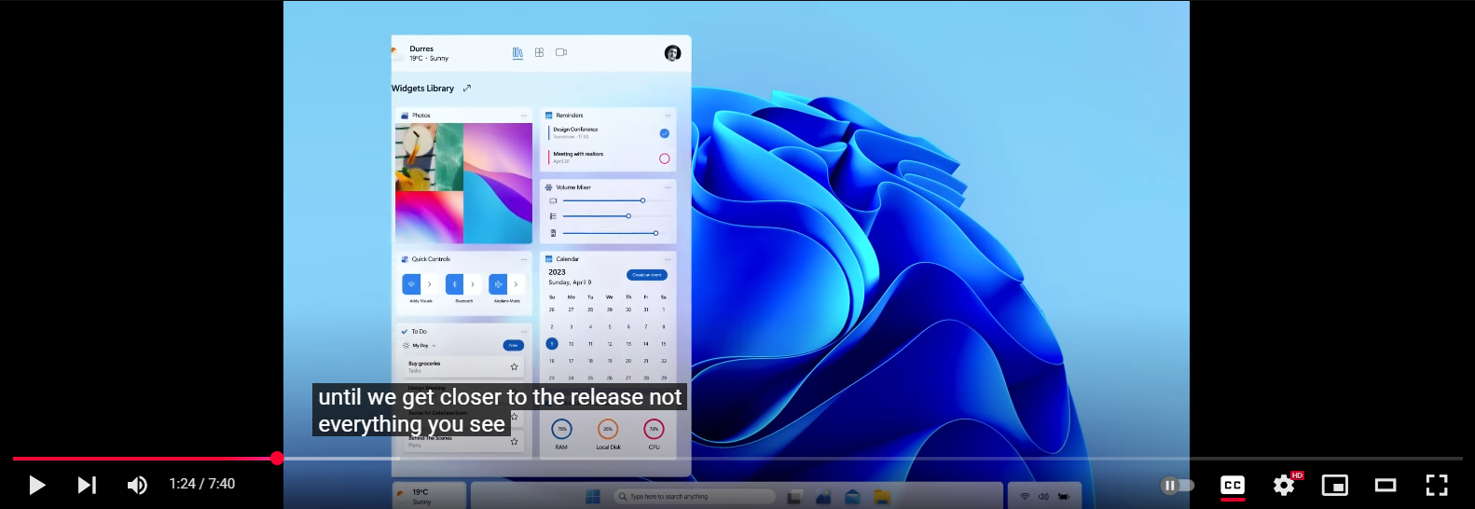Viewport: 1475px width, 509px height.
Task: Open the Windows Start button
Action: coord(592,496)
